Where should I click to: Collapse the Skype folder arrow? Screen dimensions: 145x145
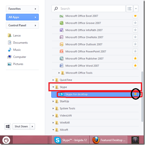(x=53, y=87)
